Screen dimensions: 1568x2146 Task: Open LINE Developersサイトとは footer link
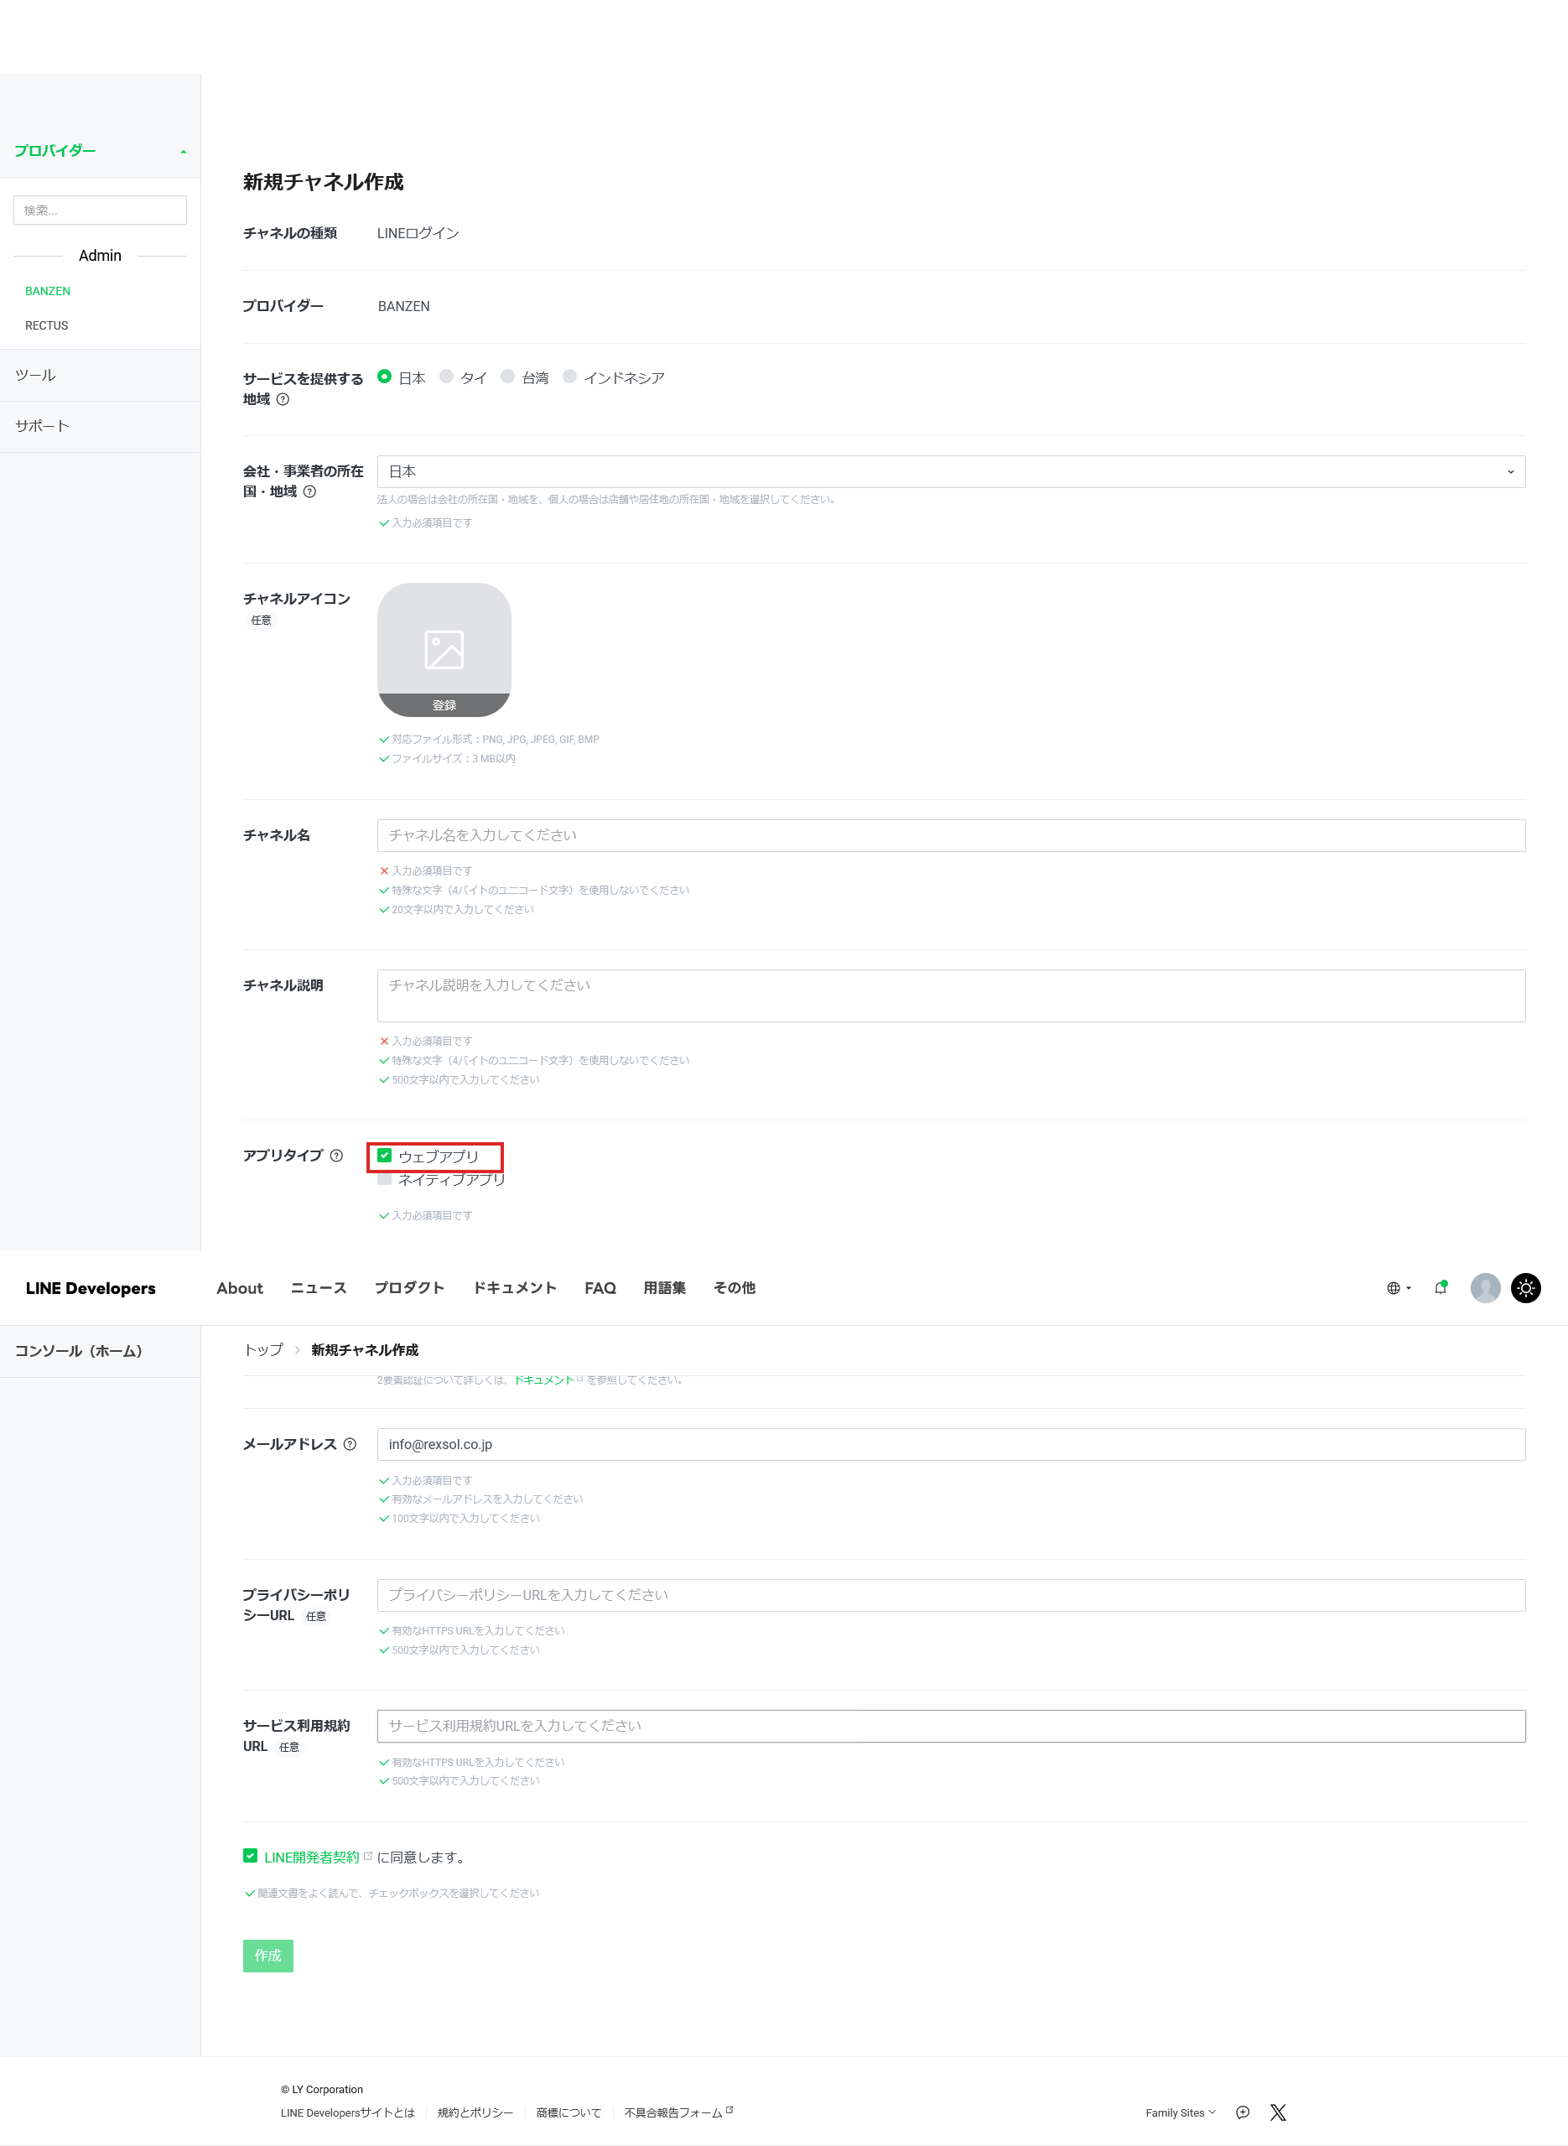pos(347,2112)
